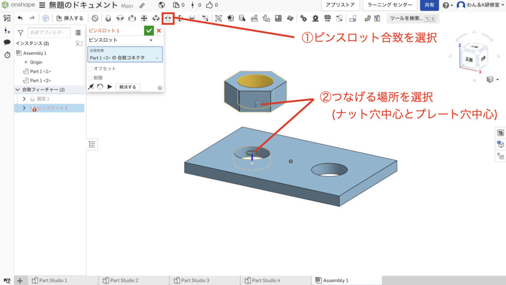
Task: Click the plus icon to add a new tab
Action: (x=20, y=281)
